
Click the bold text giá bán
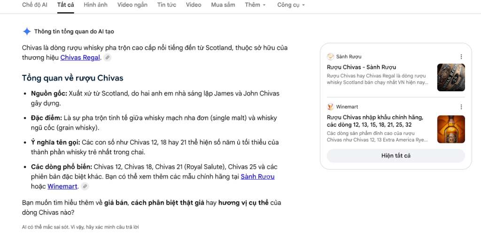tap(116, 203)
